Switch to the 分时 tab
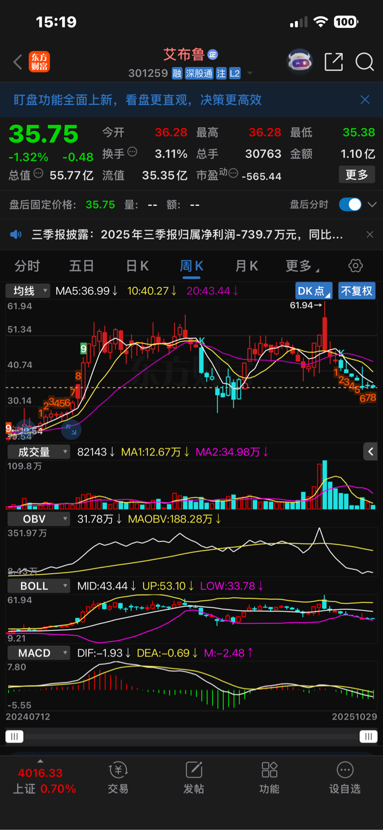 pyautogui.click(x=27, y=266)
